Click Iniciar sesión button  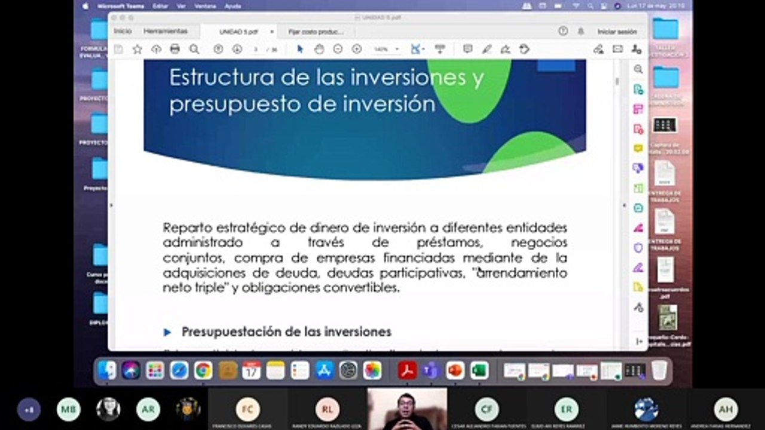pyautogui.click(x=617, y=31)
